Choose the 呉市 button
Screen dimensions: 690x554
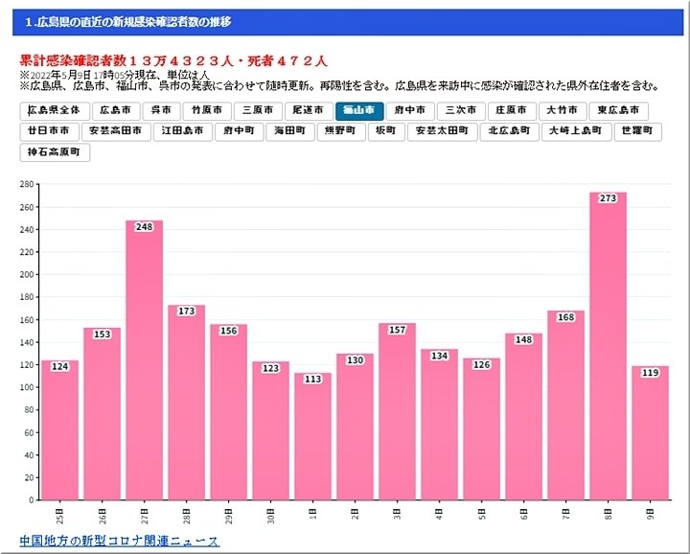coord(163,111)
